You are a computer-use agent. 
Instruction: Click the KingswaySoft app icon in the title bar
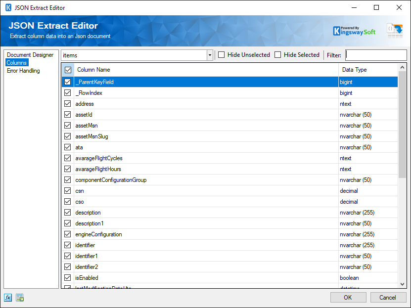7,7
